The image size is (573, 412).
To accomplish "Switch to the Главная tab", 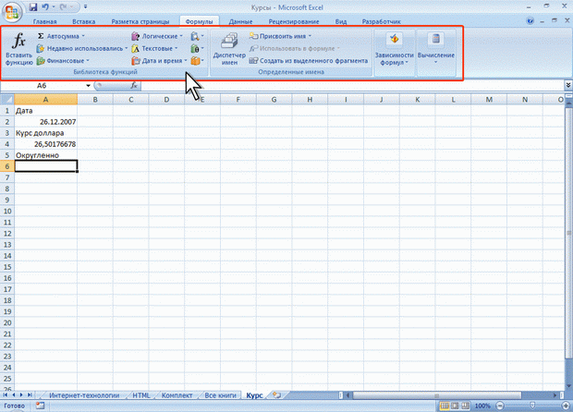I will click(x=44, y=21).
